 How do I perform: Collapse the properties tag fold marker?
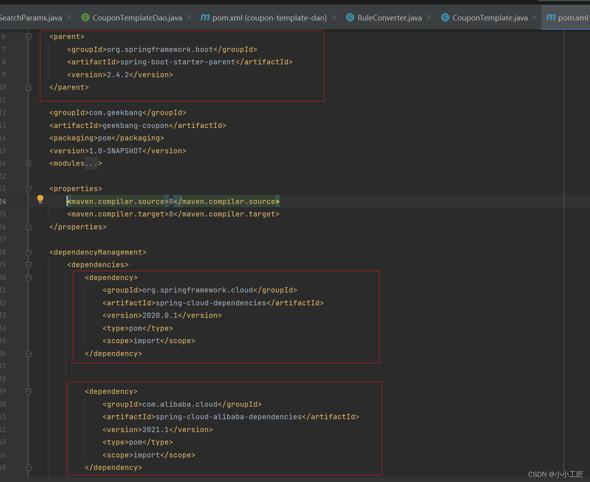29,189
